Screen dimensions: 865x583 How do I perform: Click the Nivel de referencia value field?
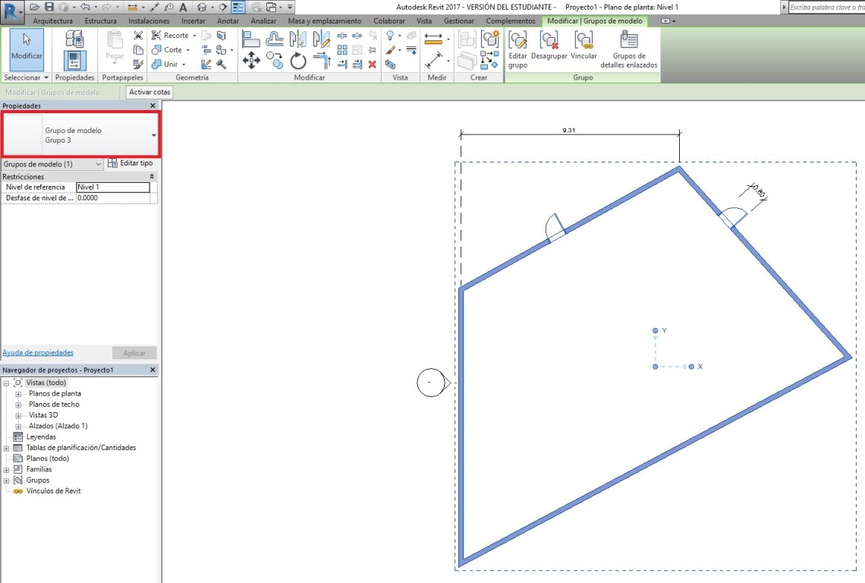[x=113, y=188]
